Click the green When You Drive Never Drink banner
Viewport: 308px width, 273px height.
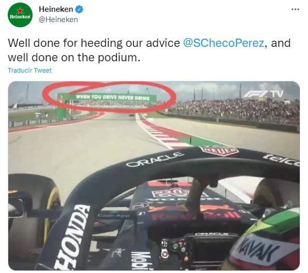[x=113, y=97]
